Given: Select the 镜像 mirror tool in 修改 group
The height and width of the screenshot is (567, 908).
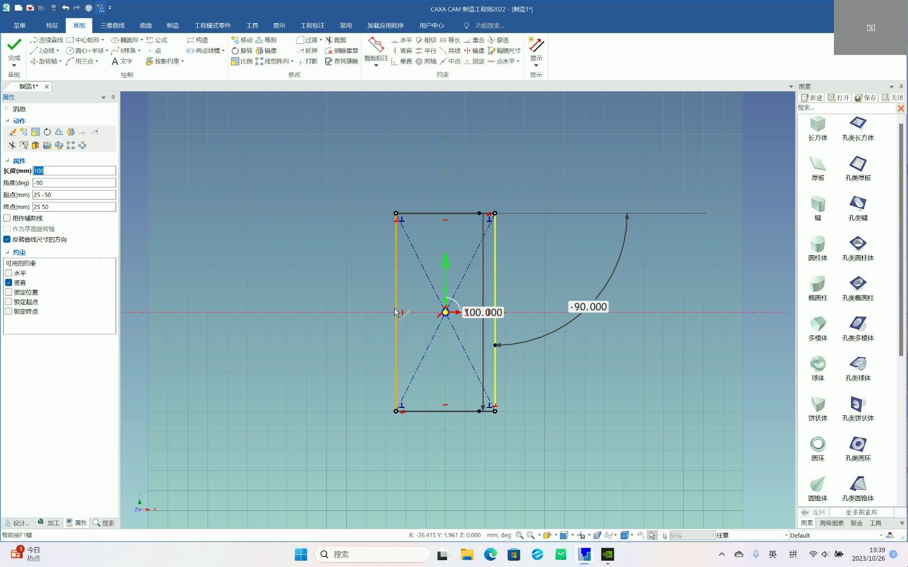Looking at the screenshot, I should click(x=266, y=51).
